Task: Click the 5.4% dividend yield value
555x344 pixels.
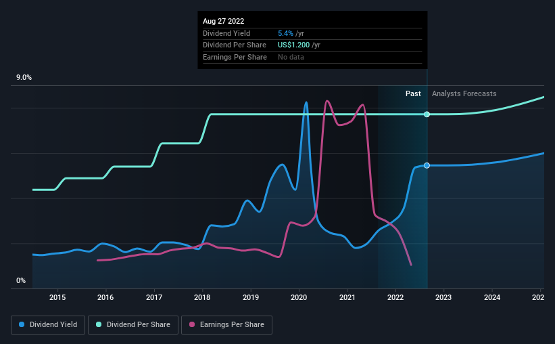Action: (285, 33)
